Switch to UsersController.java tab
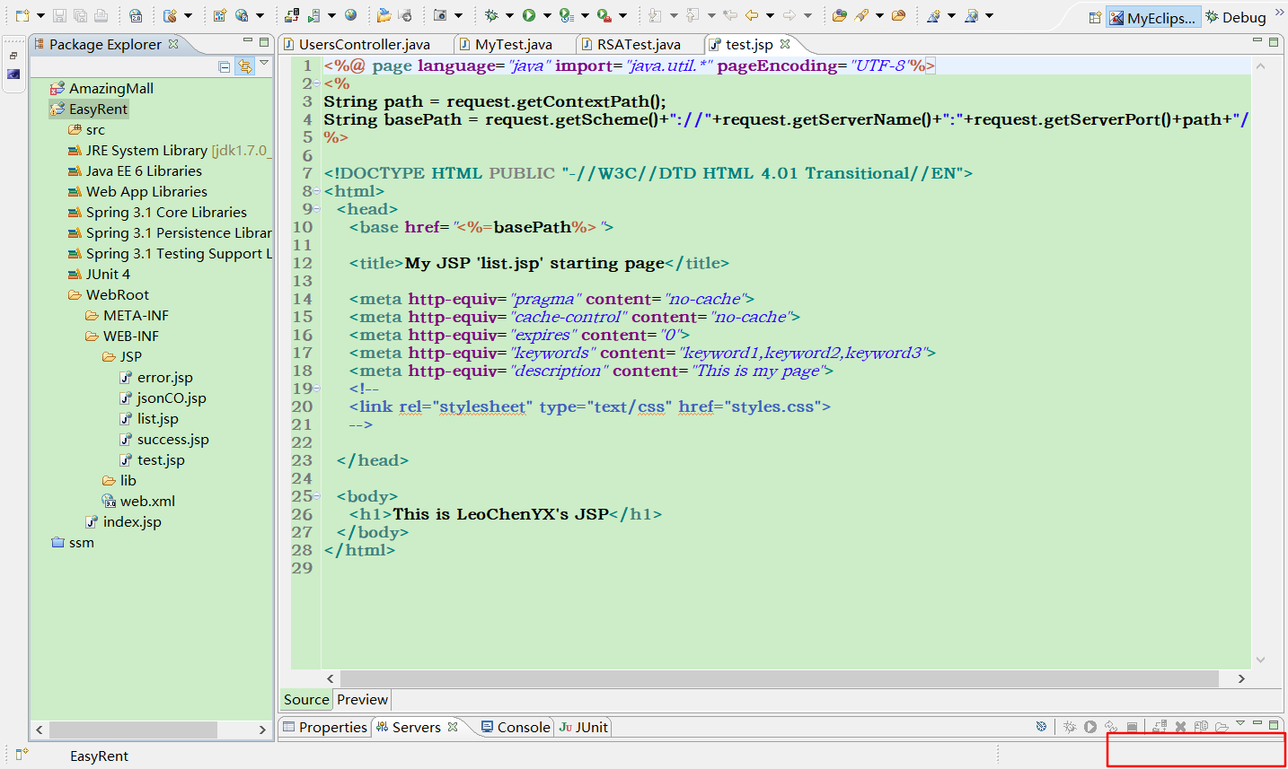 pos(357,44)
